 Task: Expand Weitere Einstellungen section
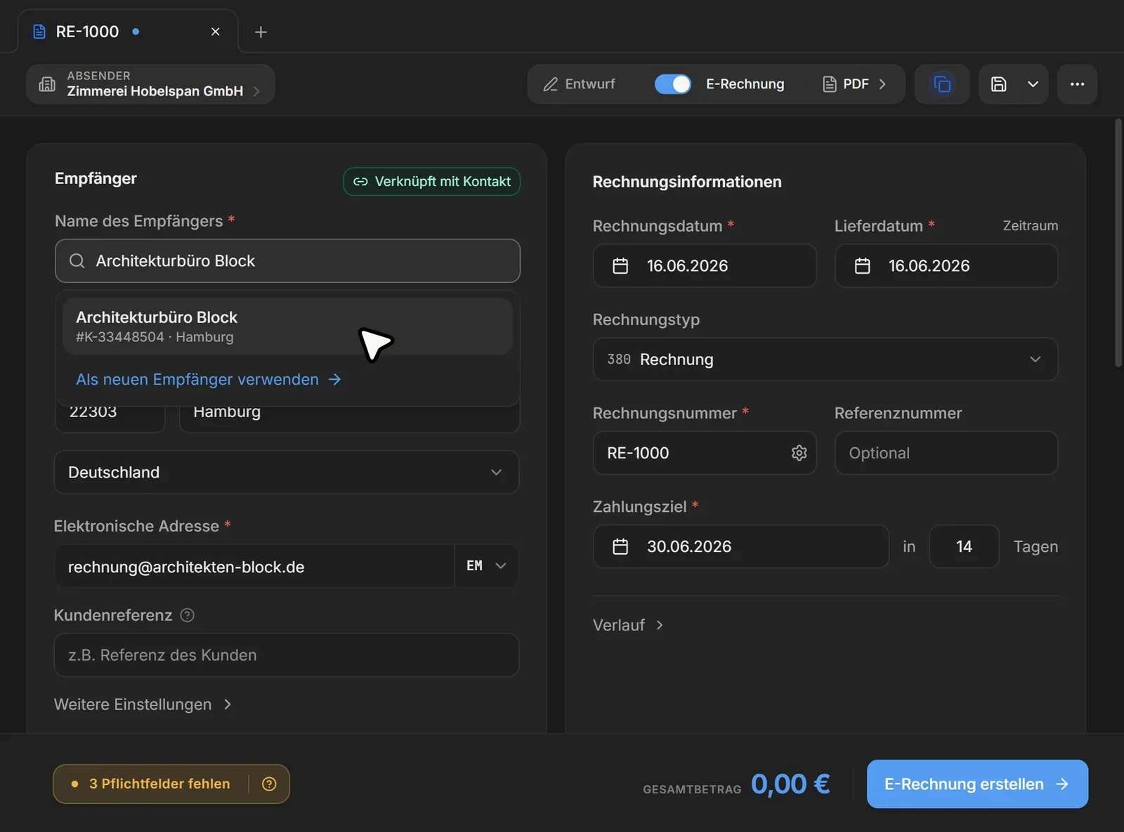[x=143, y=704]
